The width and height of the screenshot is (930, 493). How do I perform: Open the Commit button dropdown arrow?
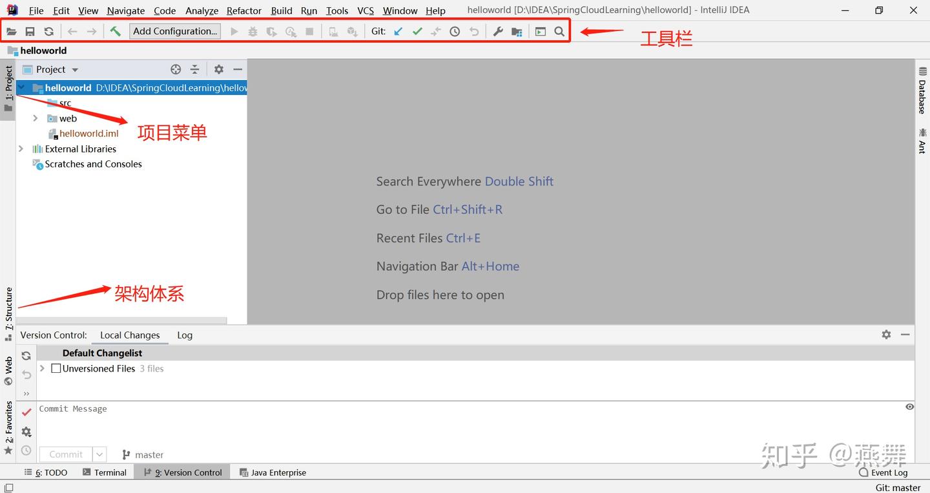[99, 454]
